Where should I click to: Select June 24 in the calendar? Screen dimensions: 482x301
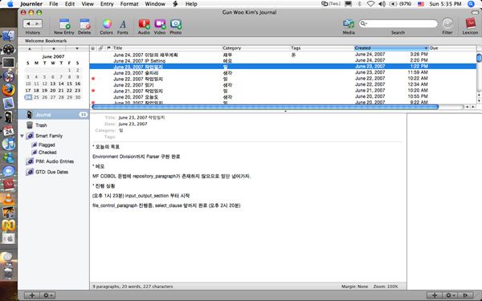point(28,97)
